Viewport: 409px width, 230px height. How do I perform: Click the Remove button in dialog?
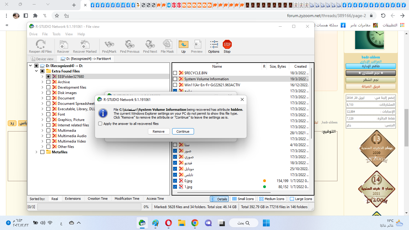coord(159,131)
